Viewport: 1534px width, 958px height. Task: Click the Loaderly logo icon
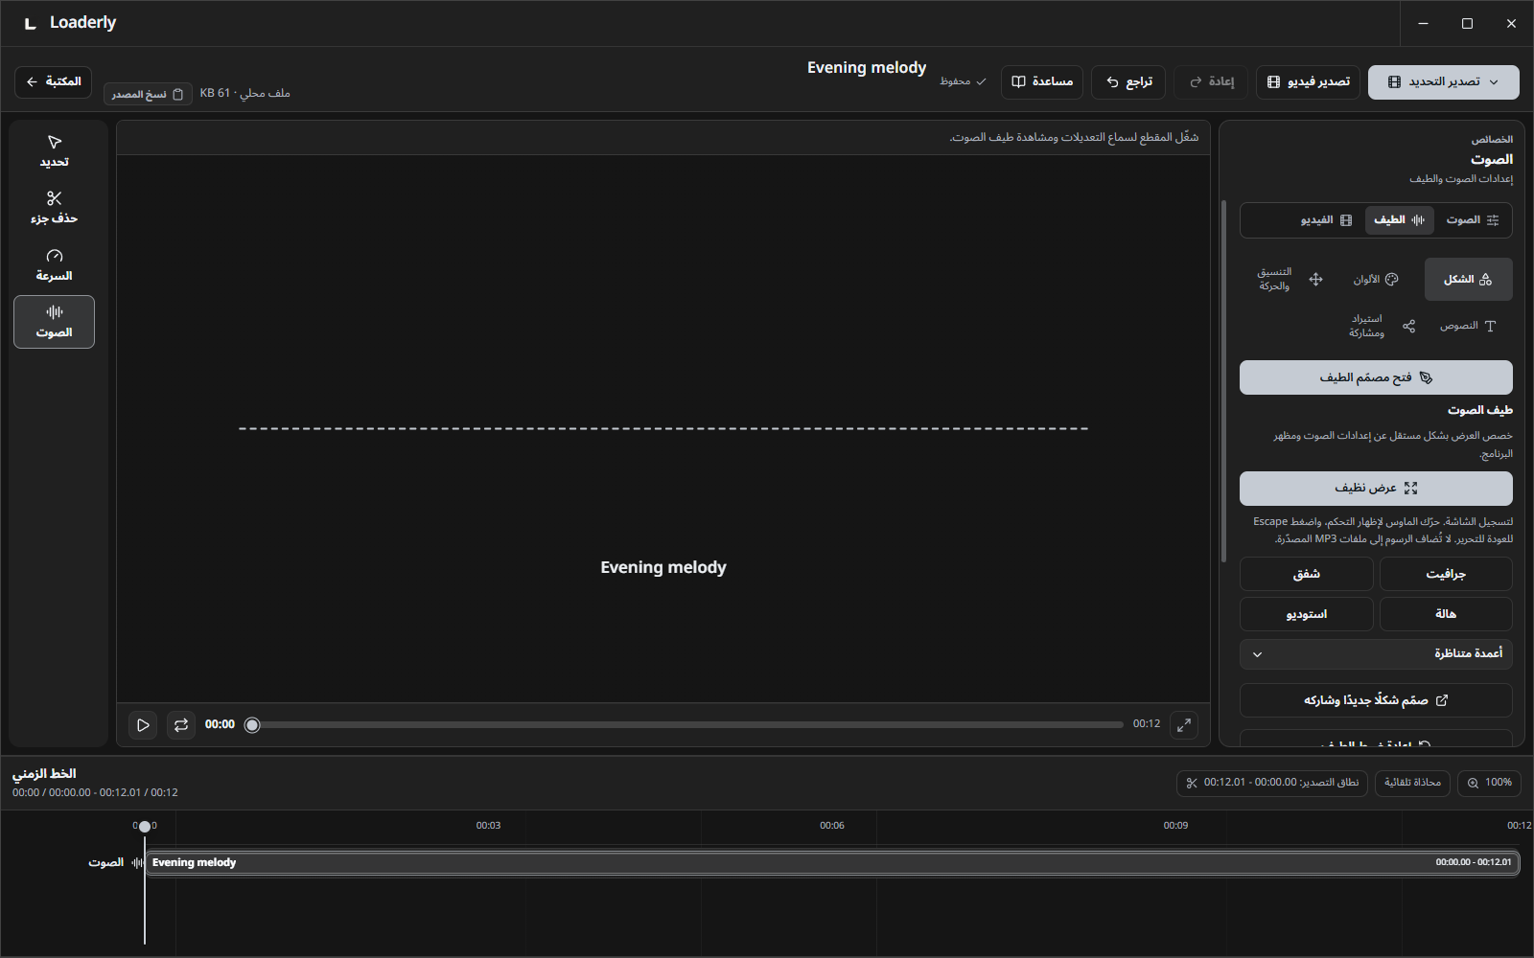(31, 23)
